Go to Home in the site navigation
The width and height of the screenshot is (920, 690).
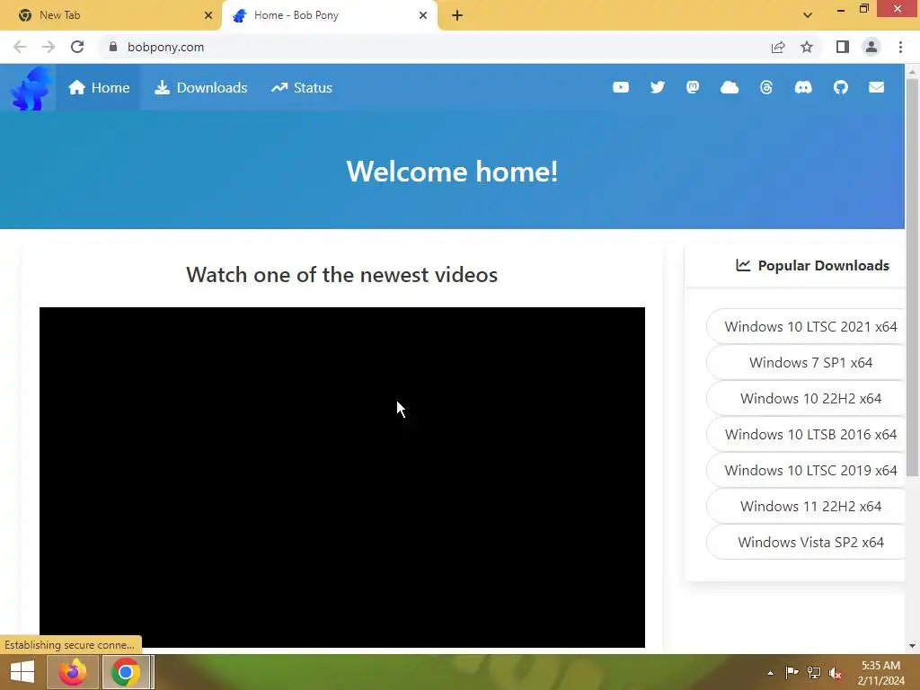tap(99, 88)
